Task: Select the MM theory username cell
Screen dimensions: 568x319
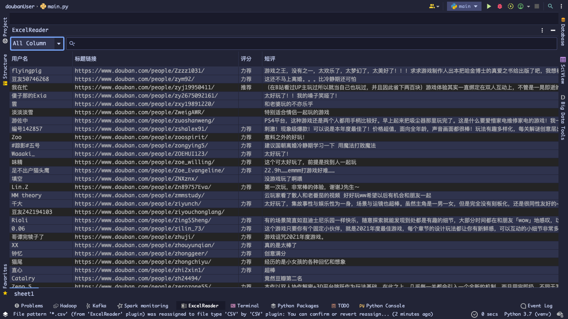Action: point(41,195)
